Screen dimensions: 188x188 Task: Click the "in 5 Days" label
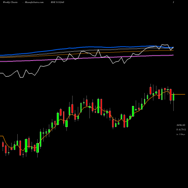(180, 134)
